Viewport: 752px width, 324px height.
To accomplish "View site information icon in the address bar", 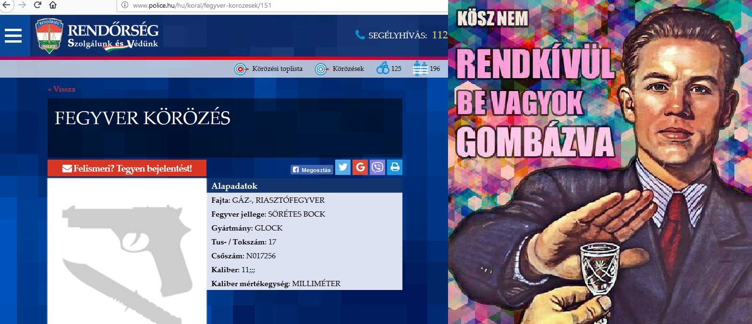I will point(124,5).
